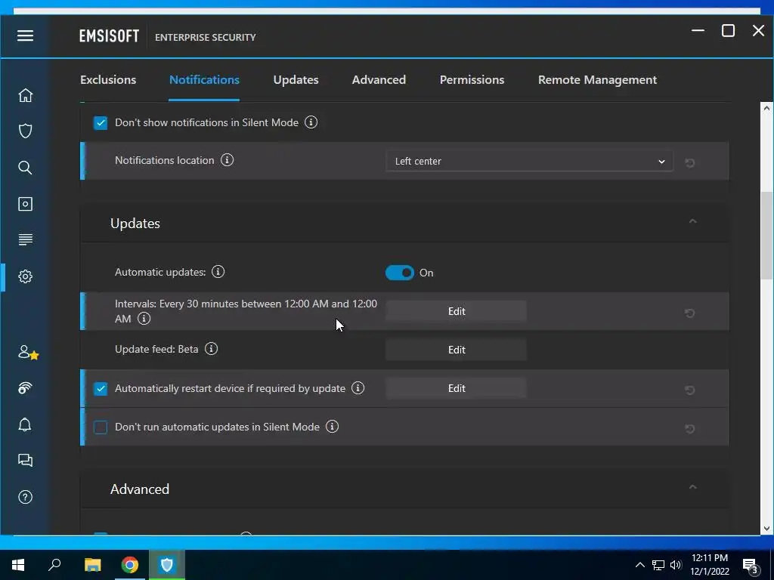Open the chat support icon in sidebar
The height and width of the screenshot is (580, 774).
[x=25, y=460]
